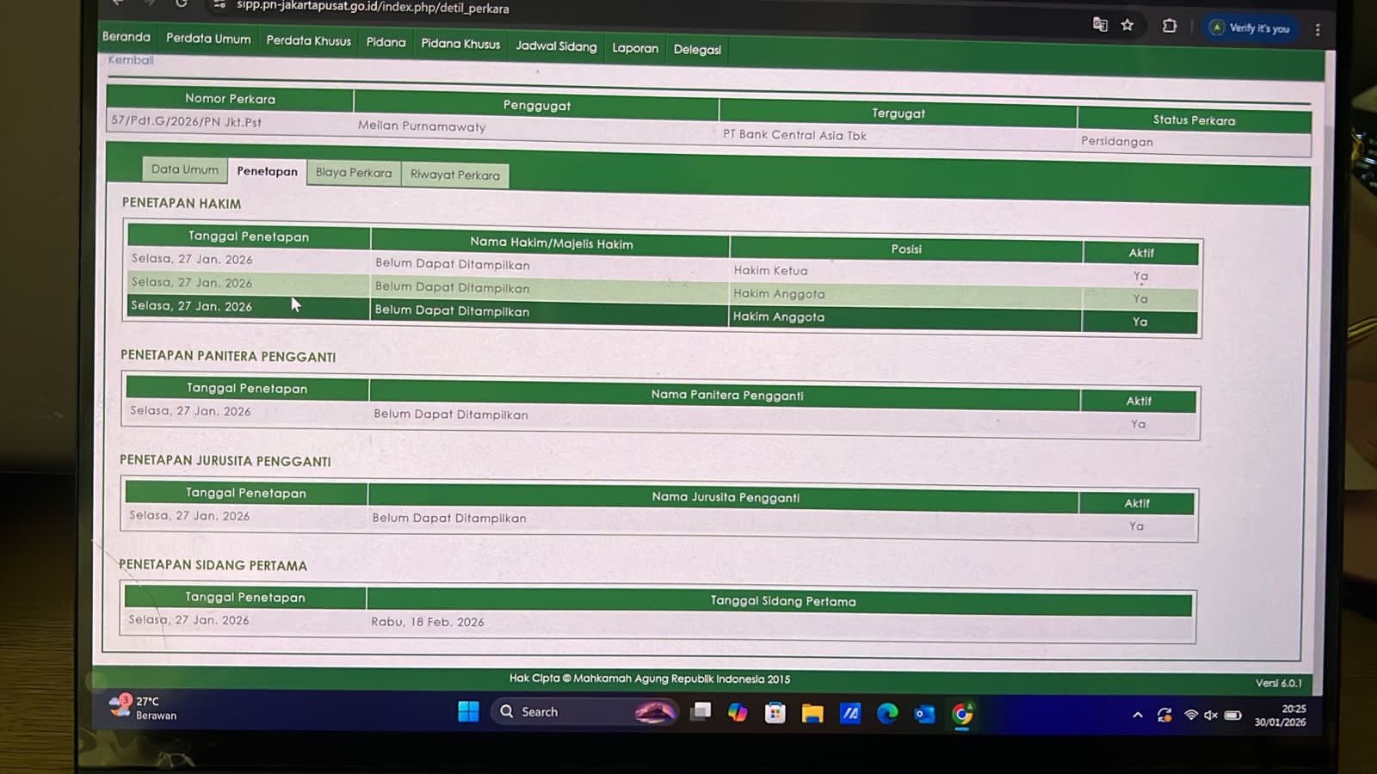The height and width of the screenshot is (774, 1377).
Task: Launch File Explorer from the taskbar
Action: [x=812, y=714]
